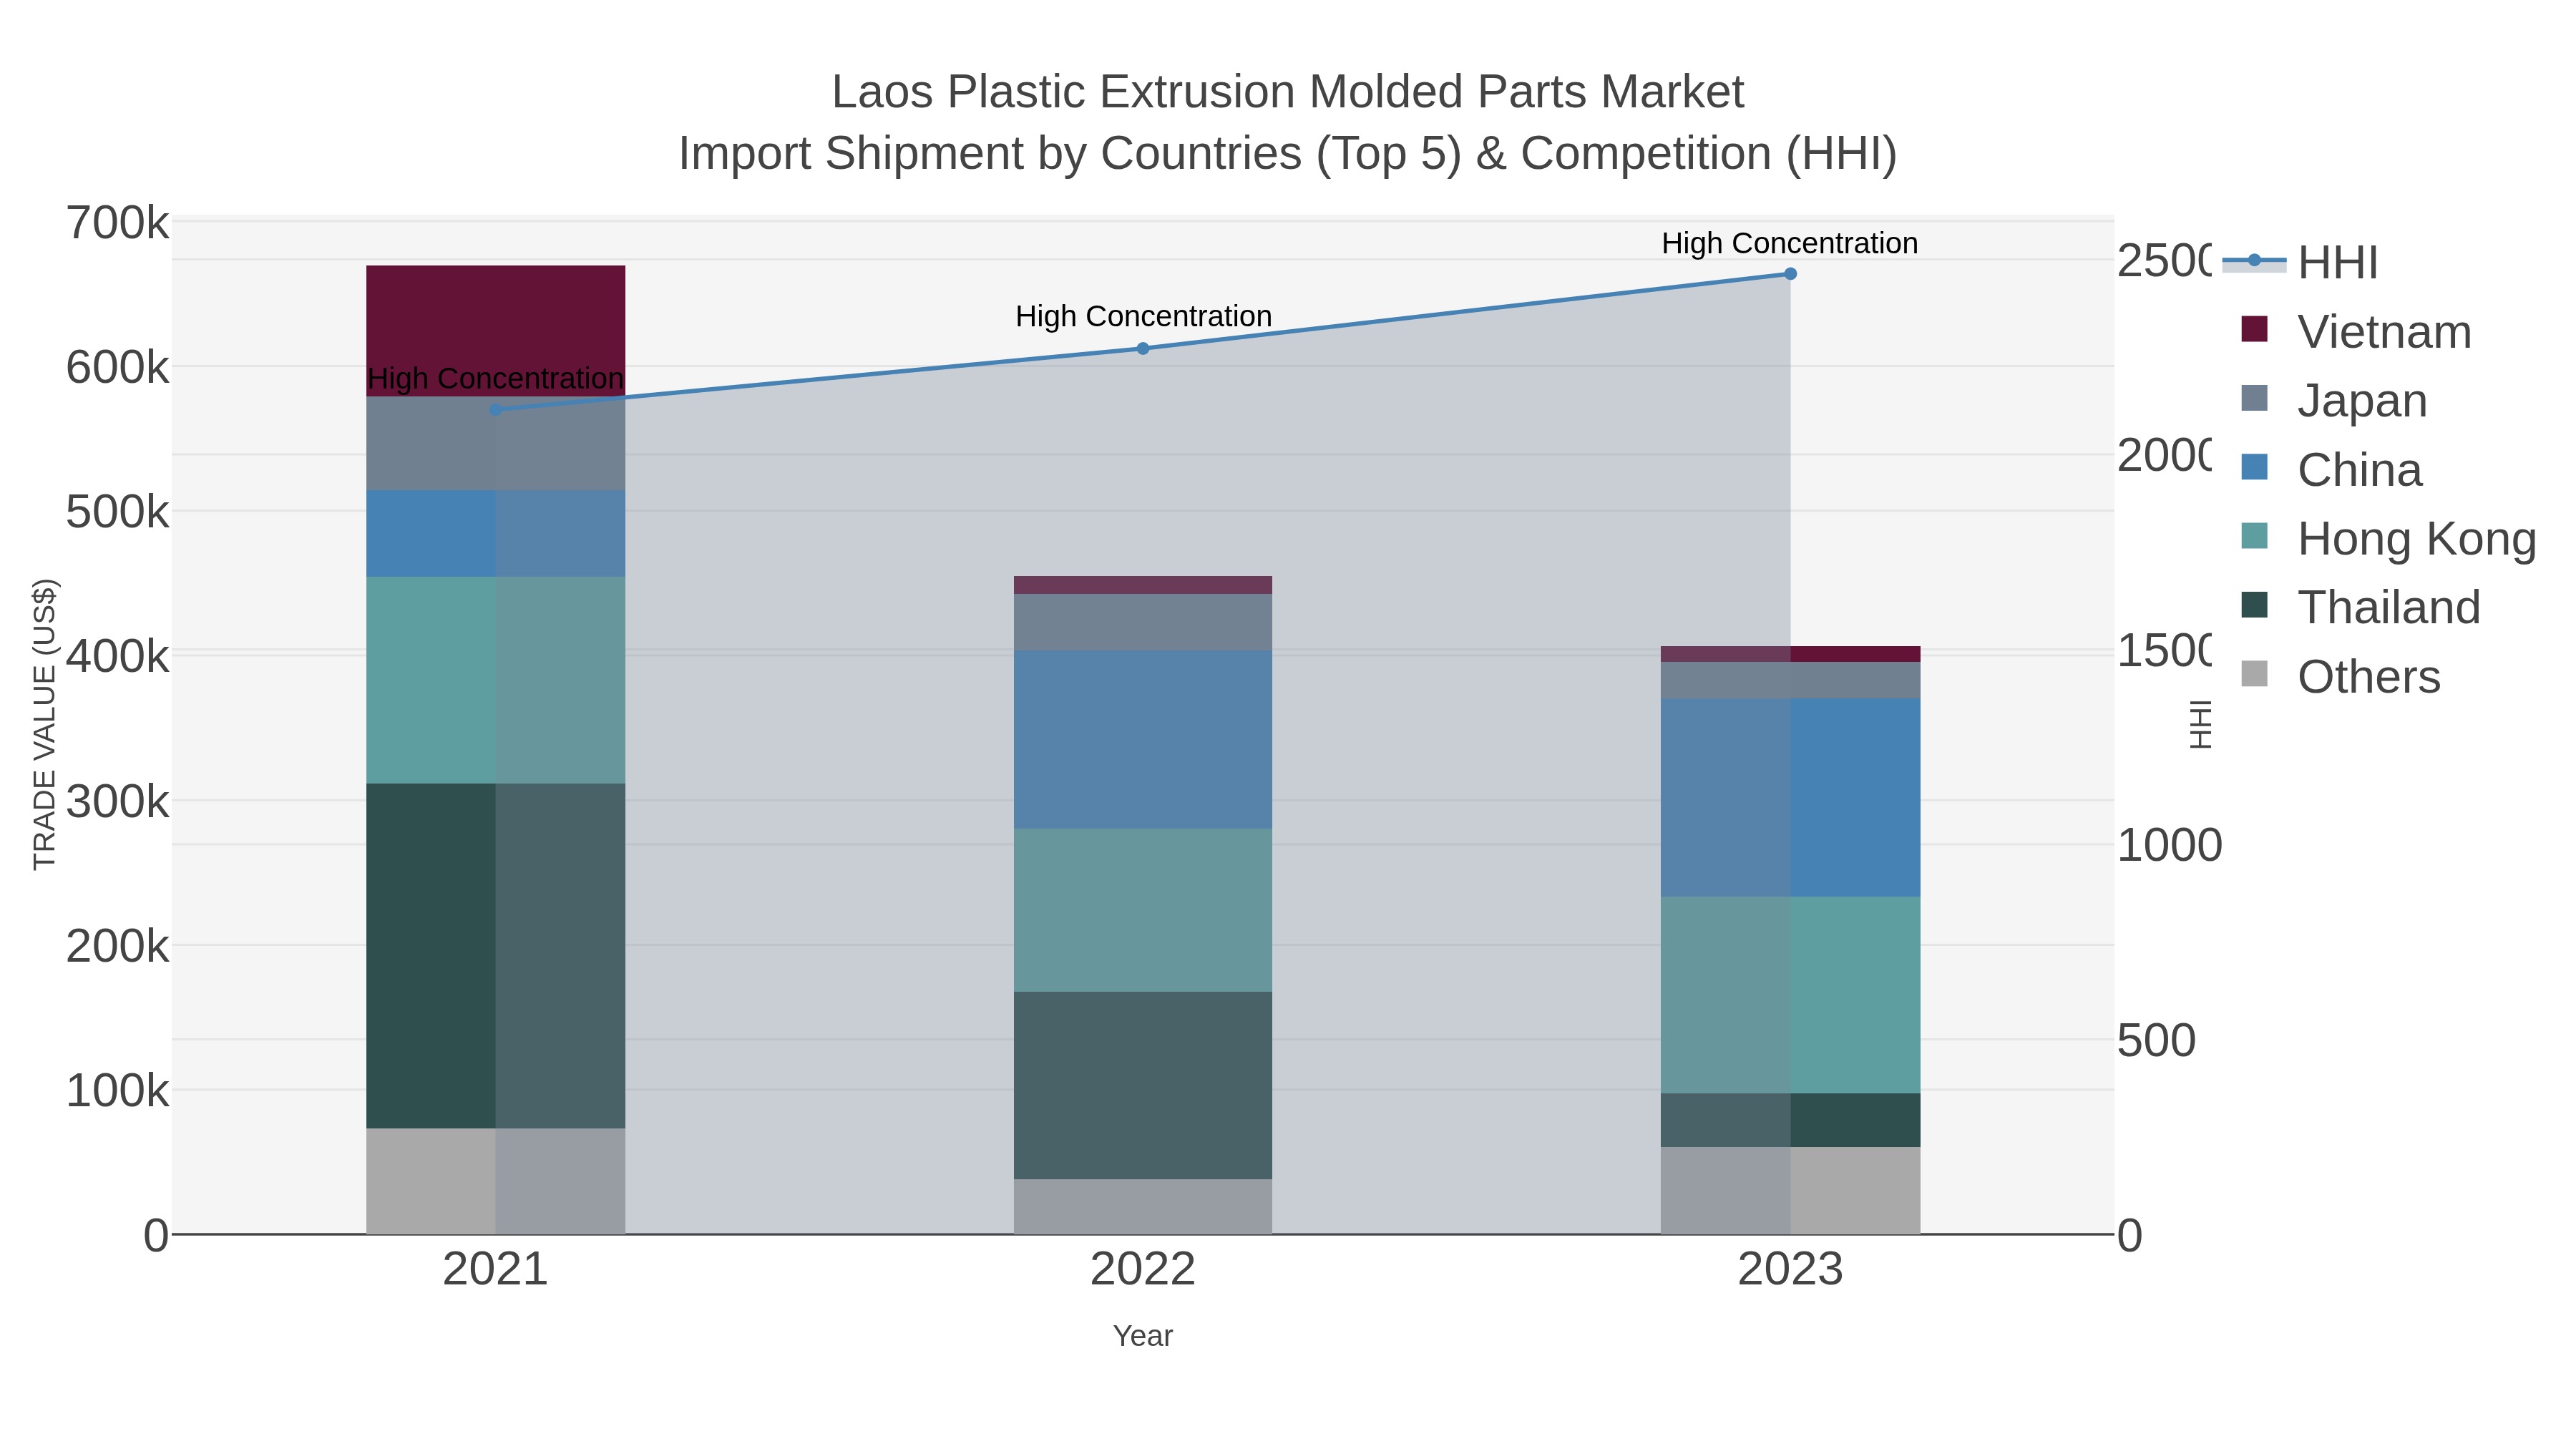
Task: Toggle the Vietnam legend entry
Action: (2356, 331)
